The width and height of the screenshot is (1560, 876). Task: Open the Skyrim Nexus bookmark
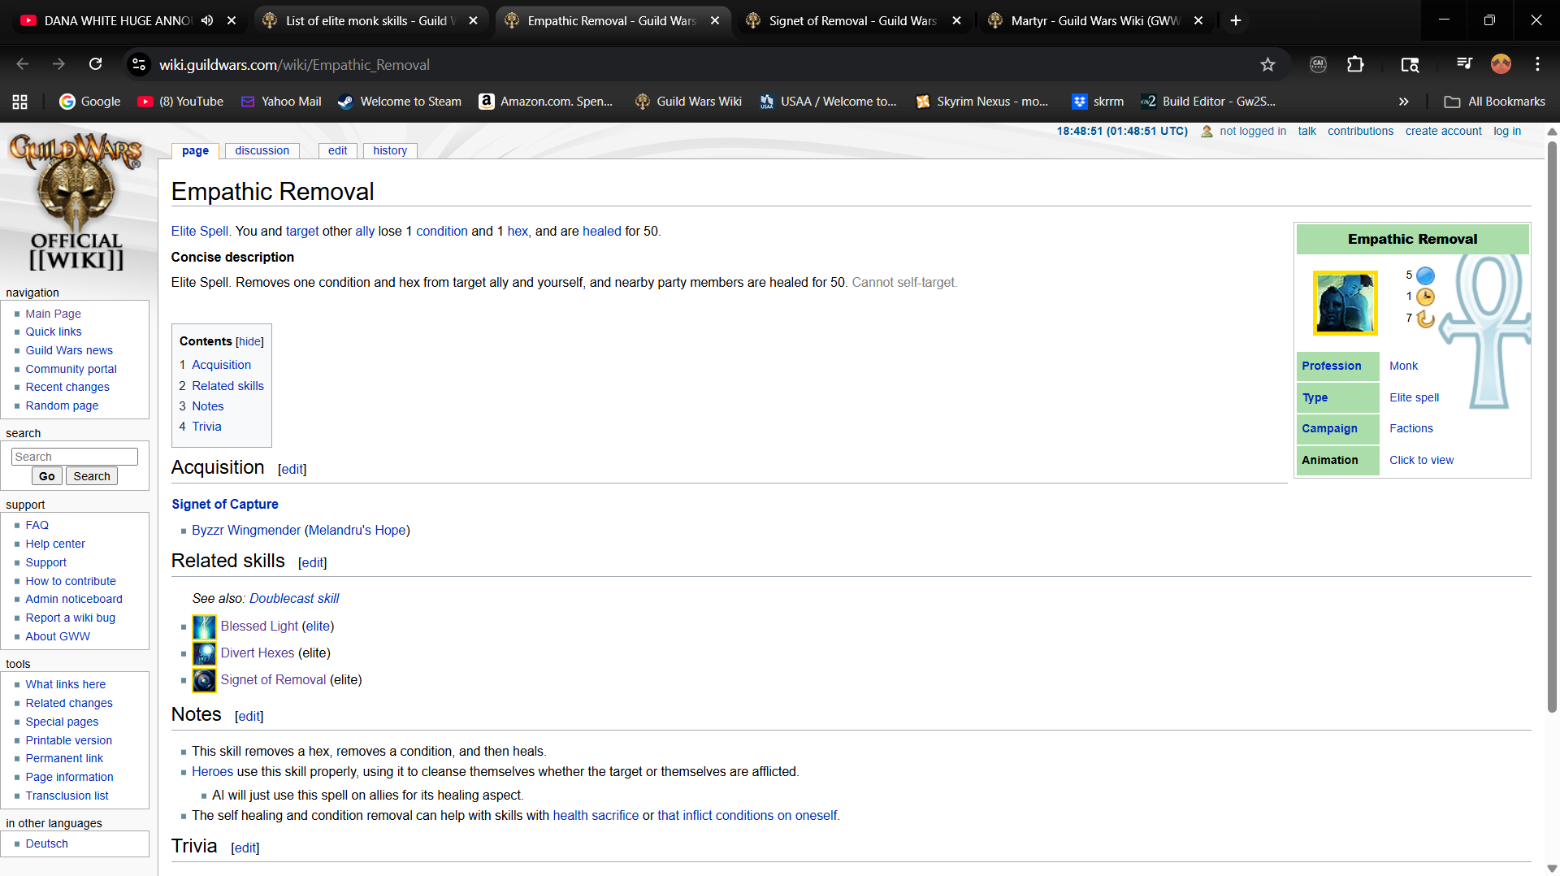[x=982, y=102]
